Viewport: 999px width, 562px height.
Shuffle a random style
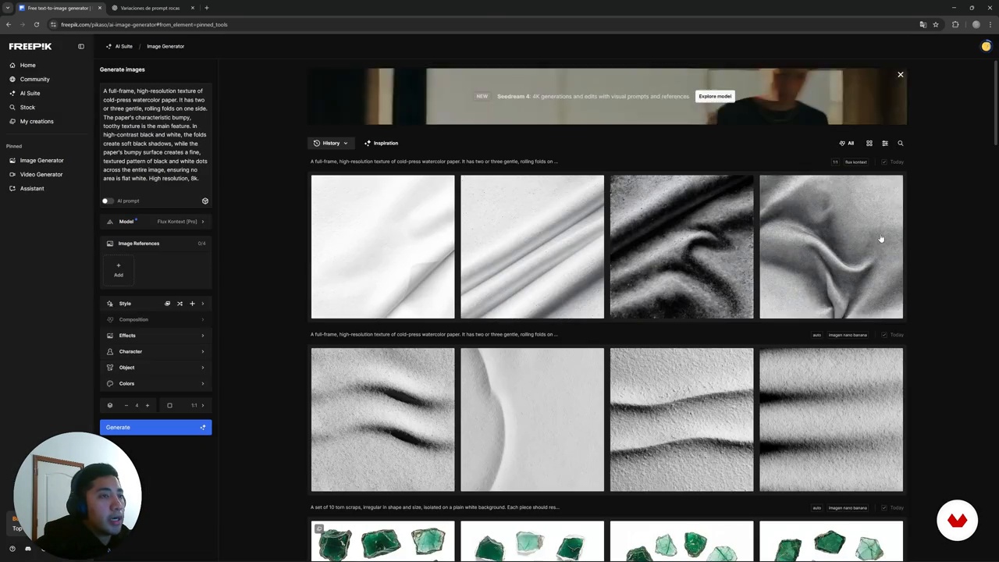pyautogui.click(x=180, y=304)
